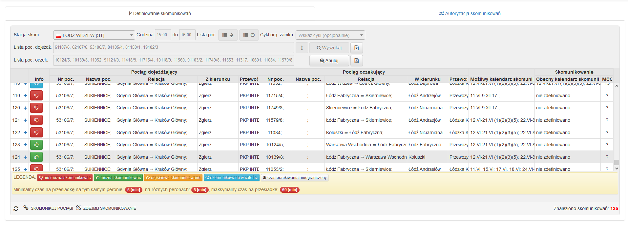Click the list-with-clock button beside Lista poc.

click(x=249, y=35)
